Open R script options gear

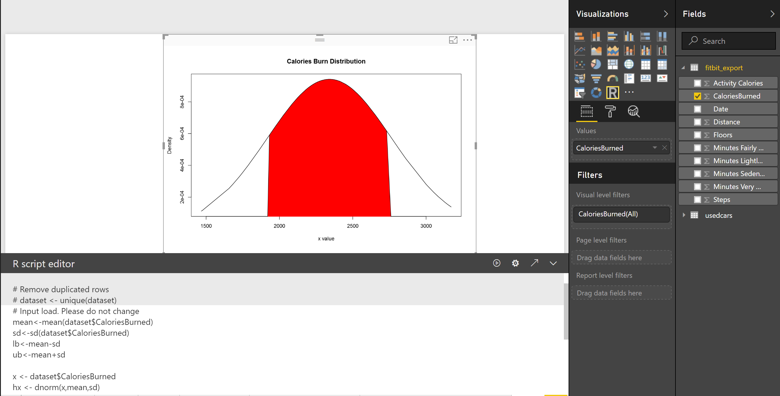515,263
